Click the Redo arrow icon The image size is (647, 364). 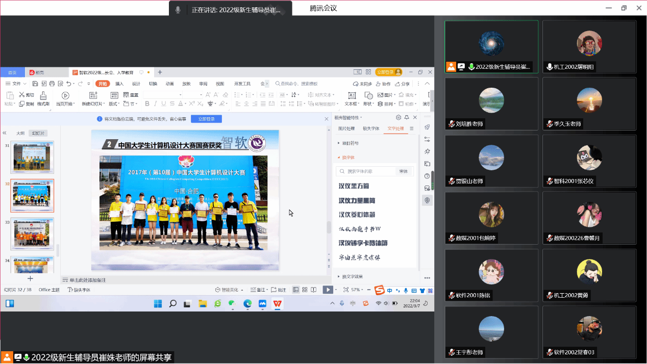coord(81,84)
